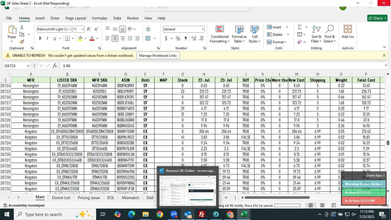Click the Copy icon
Image resolution: width=391 pixels, height=220 pixels.
tap(22, 34)
